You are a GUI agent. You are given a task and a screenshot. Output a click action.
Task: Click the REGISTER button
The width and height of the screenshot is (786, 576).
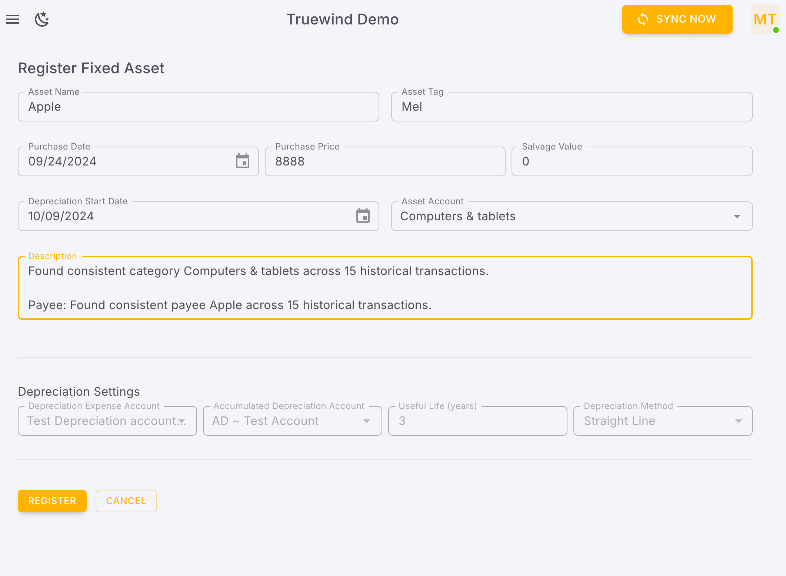point(52,501)
